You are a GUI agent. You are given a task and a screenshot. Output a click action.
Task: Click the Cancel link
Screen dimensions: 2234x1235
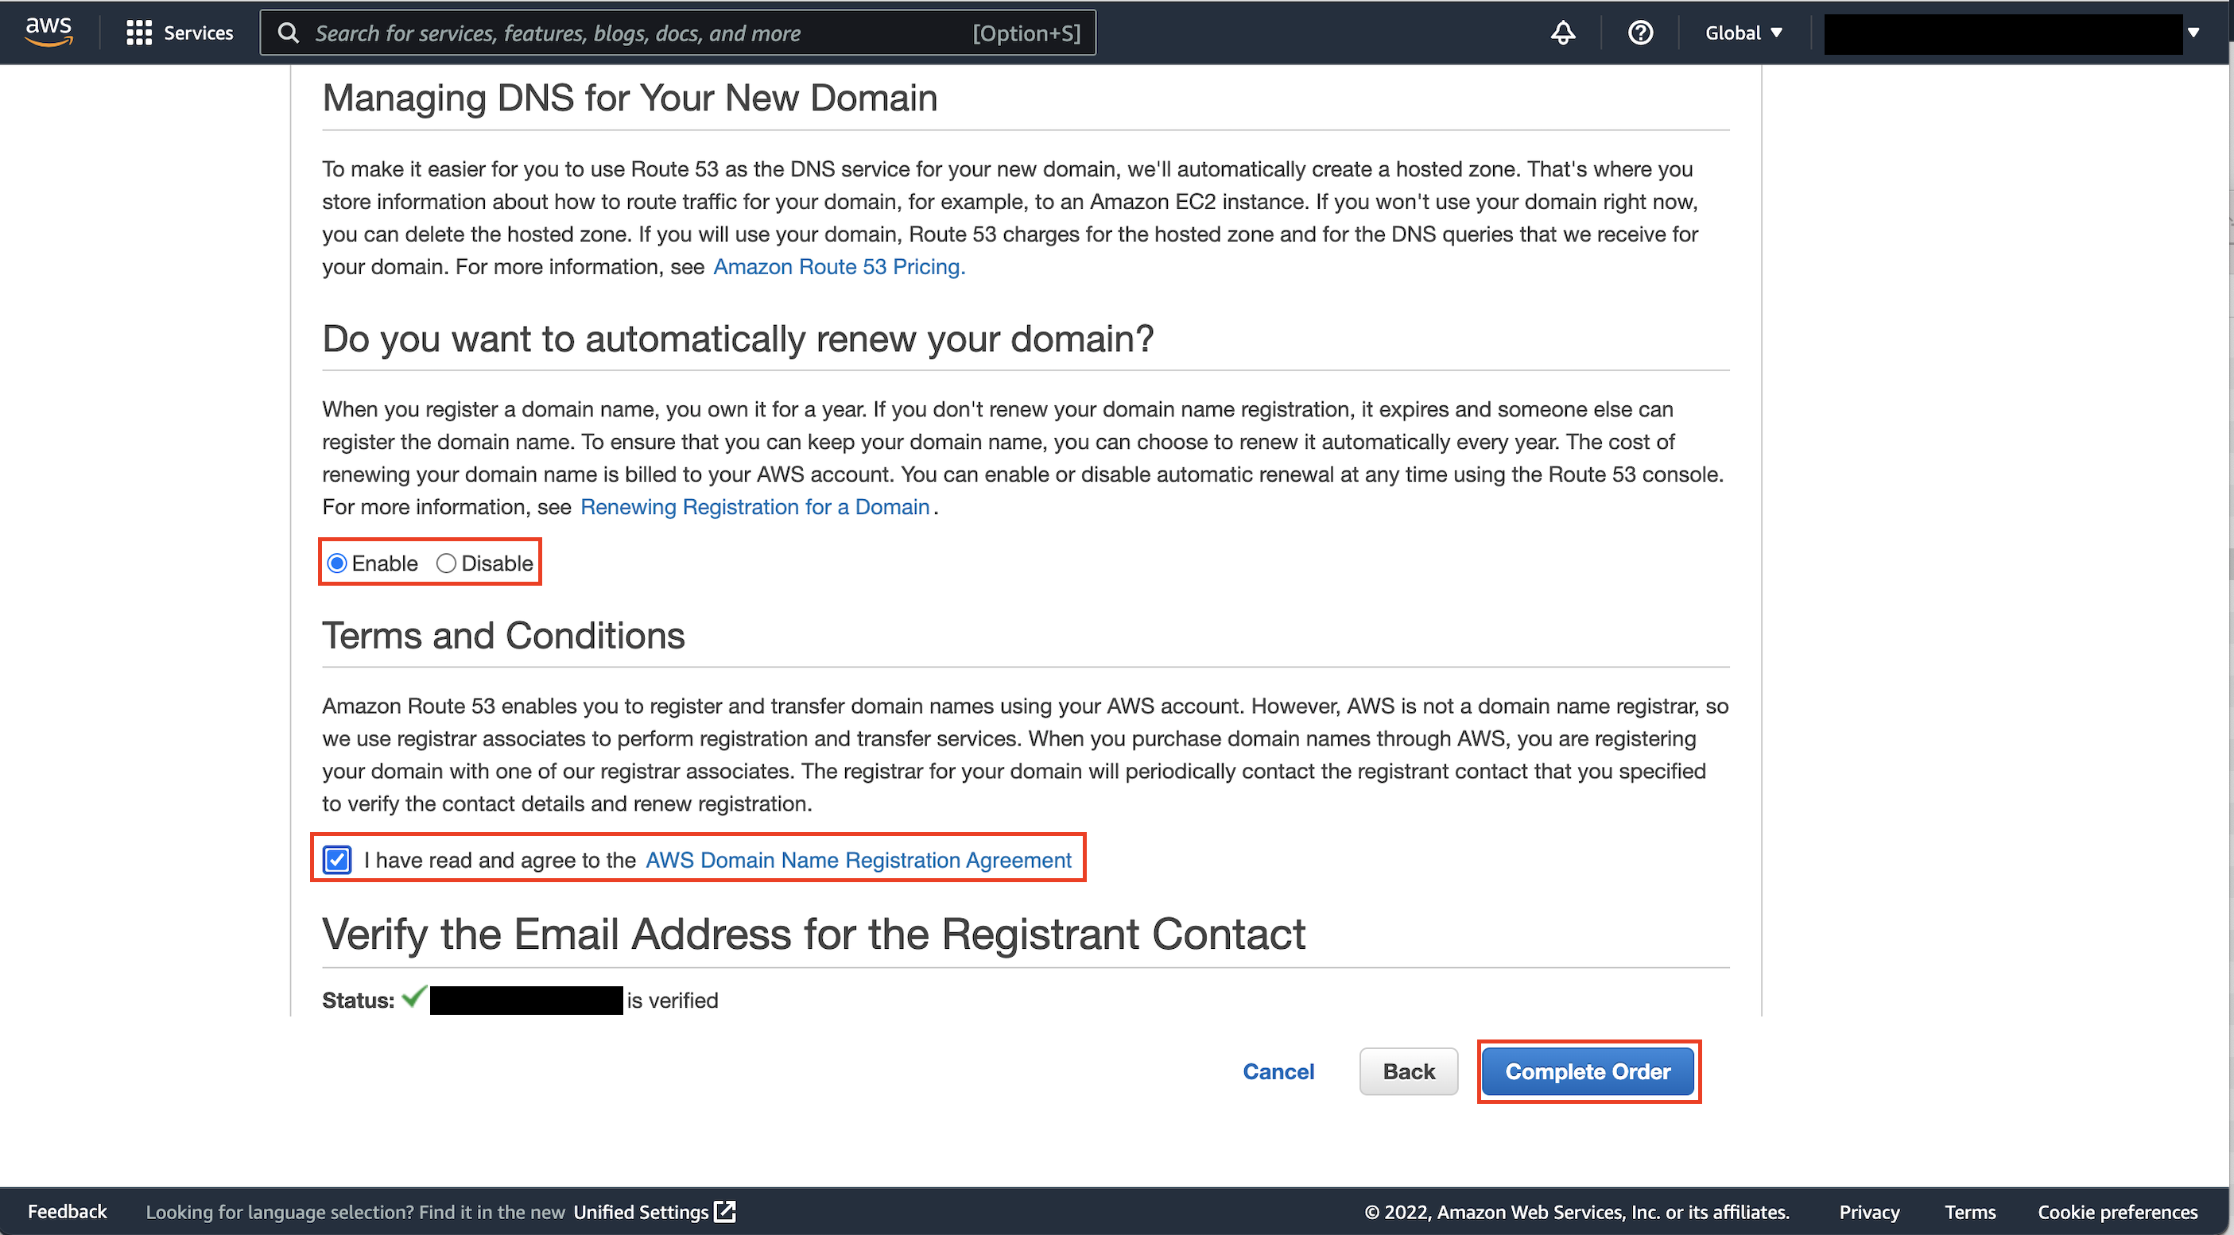[x=1278, y=1071]
